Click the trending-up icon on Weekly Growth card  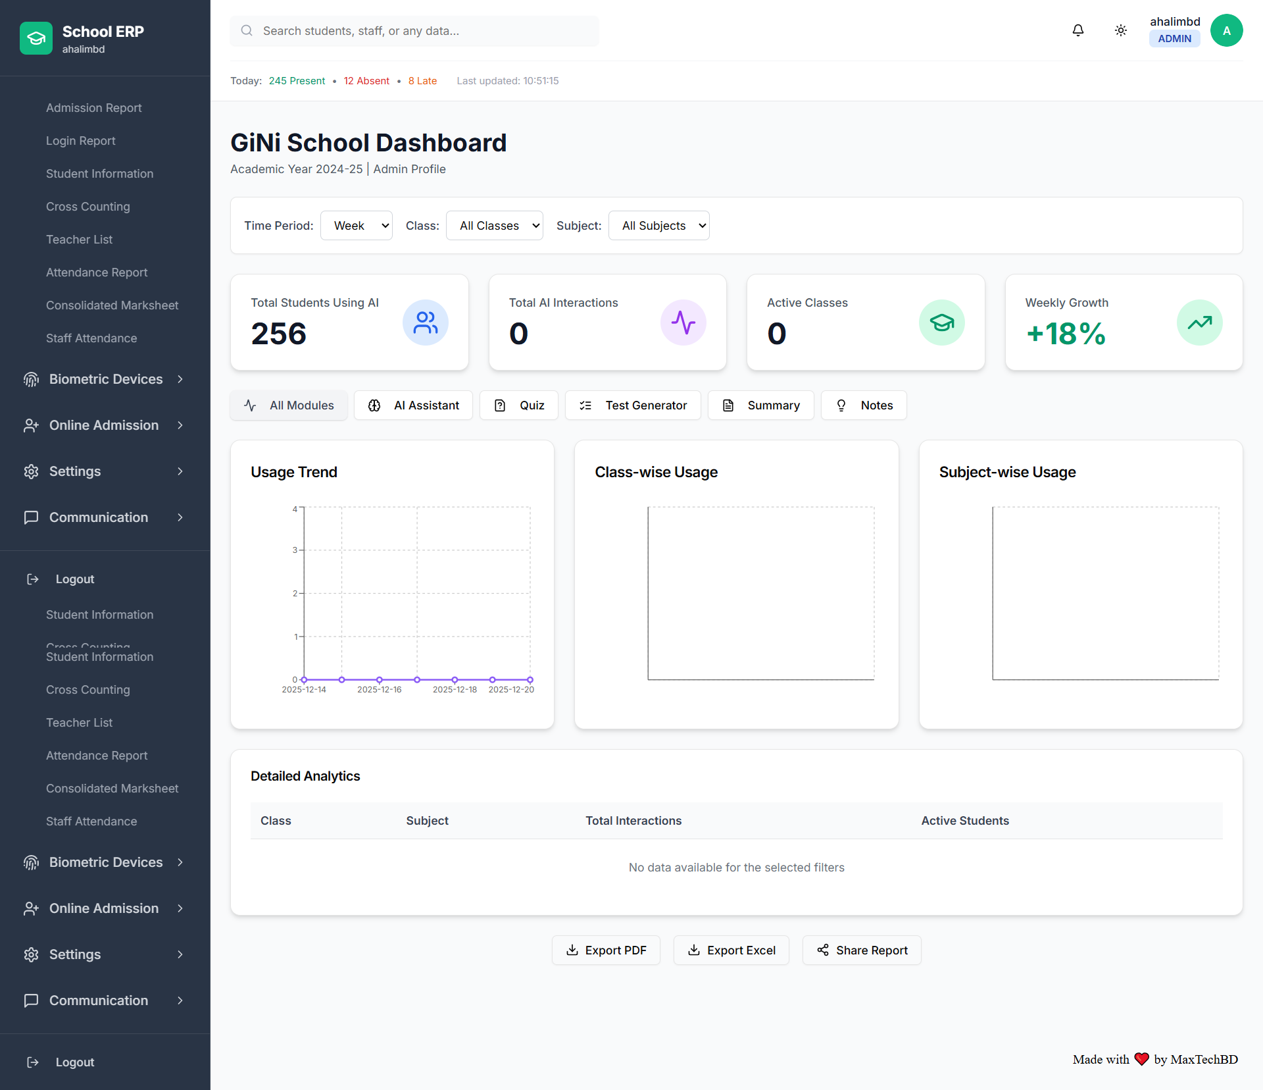(1200, 323)
